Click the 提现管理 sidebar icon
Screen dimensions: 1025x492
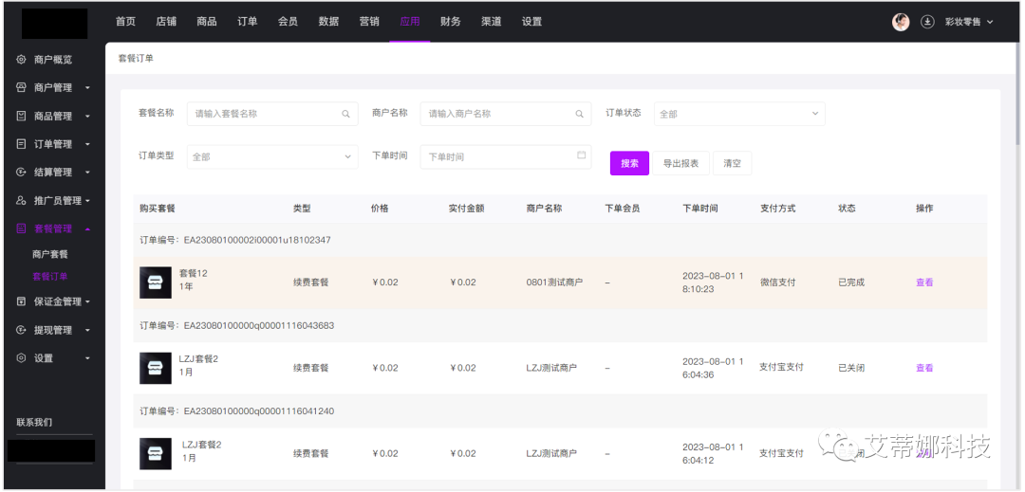coord(21,330)
